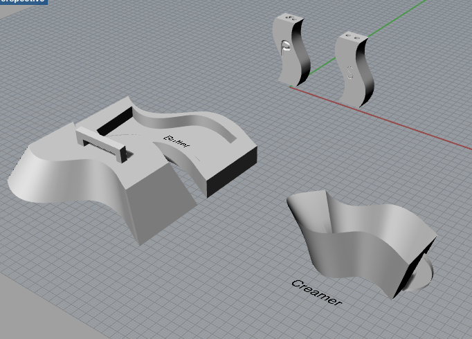This screenshot has width=472, height=339.
Task: Select the butter dish lid handle
Action: click(101, 145)
